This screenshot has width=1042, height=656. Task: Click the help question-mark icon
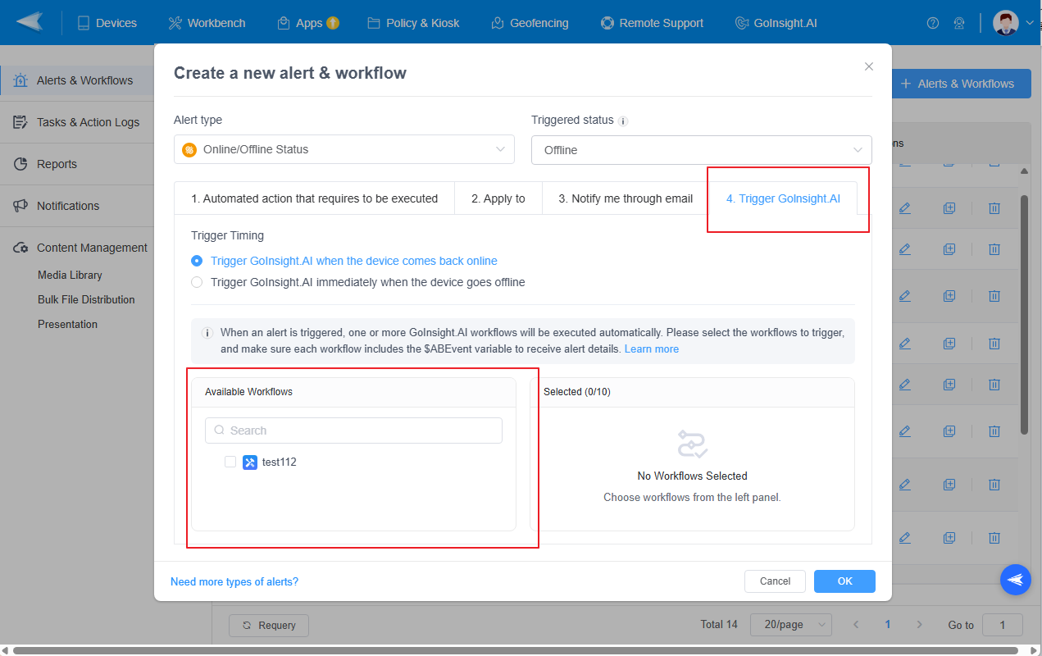click(x=932, y=23)
